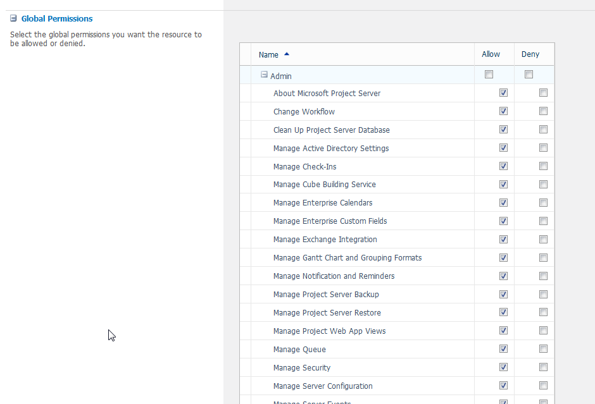Uncheck Allow for Manage Project Server Backup

click(x=503, y=294)
